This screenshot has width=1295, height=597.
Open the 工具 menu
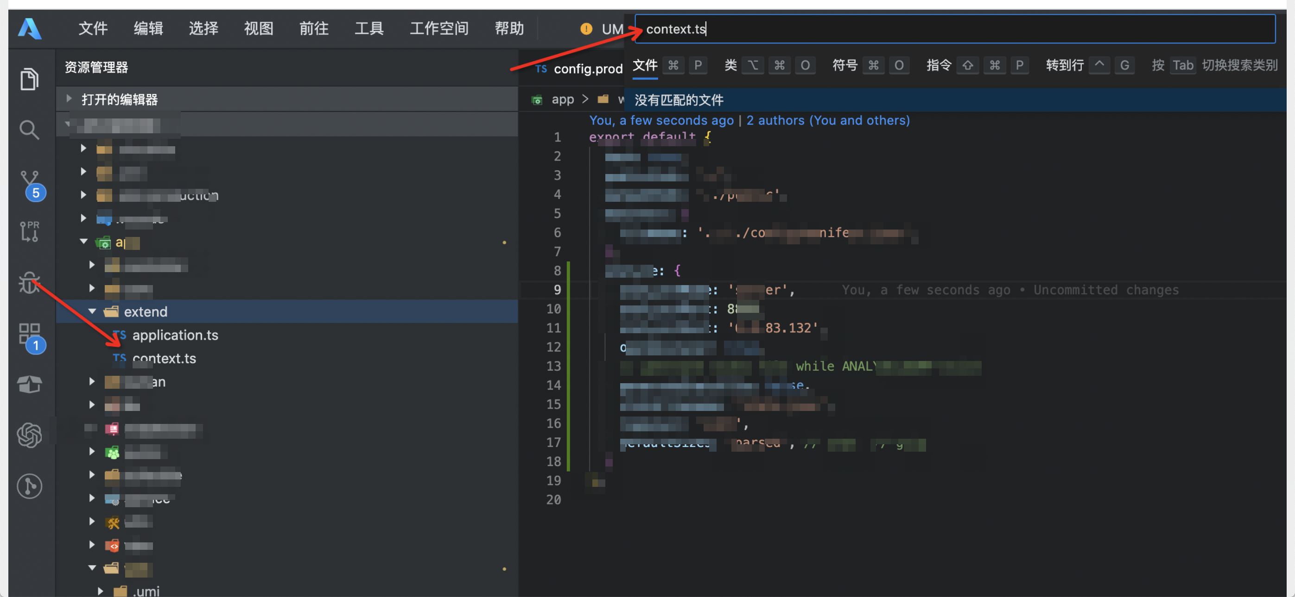point(369,29)
